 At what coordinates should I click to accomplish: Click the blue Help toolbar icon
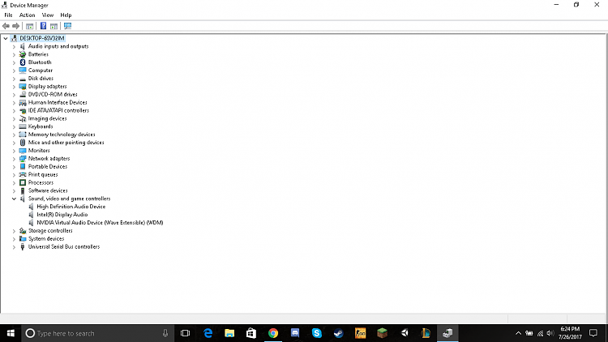[43, 26]
